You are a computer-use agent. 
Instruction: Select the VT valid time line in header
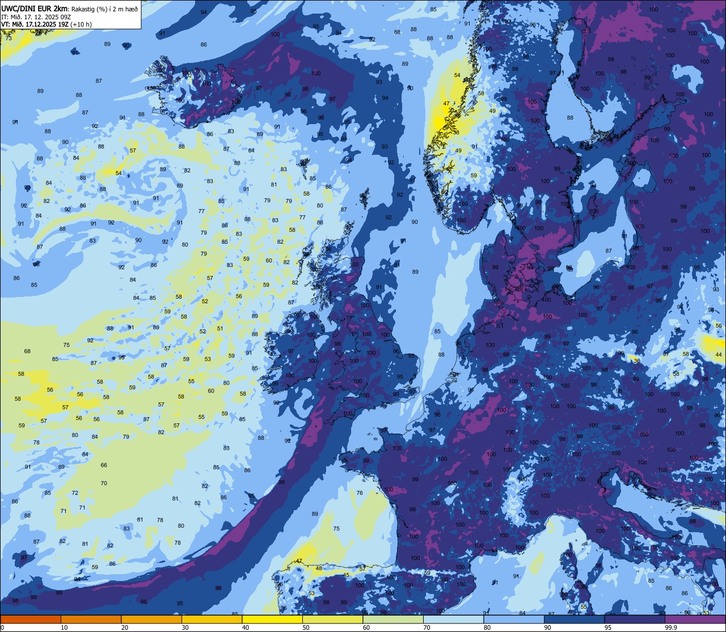tap(47, 24)
